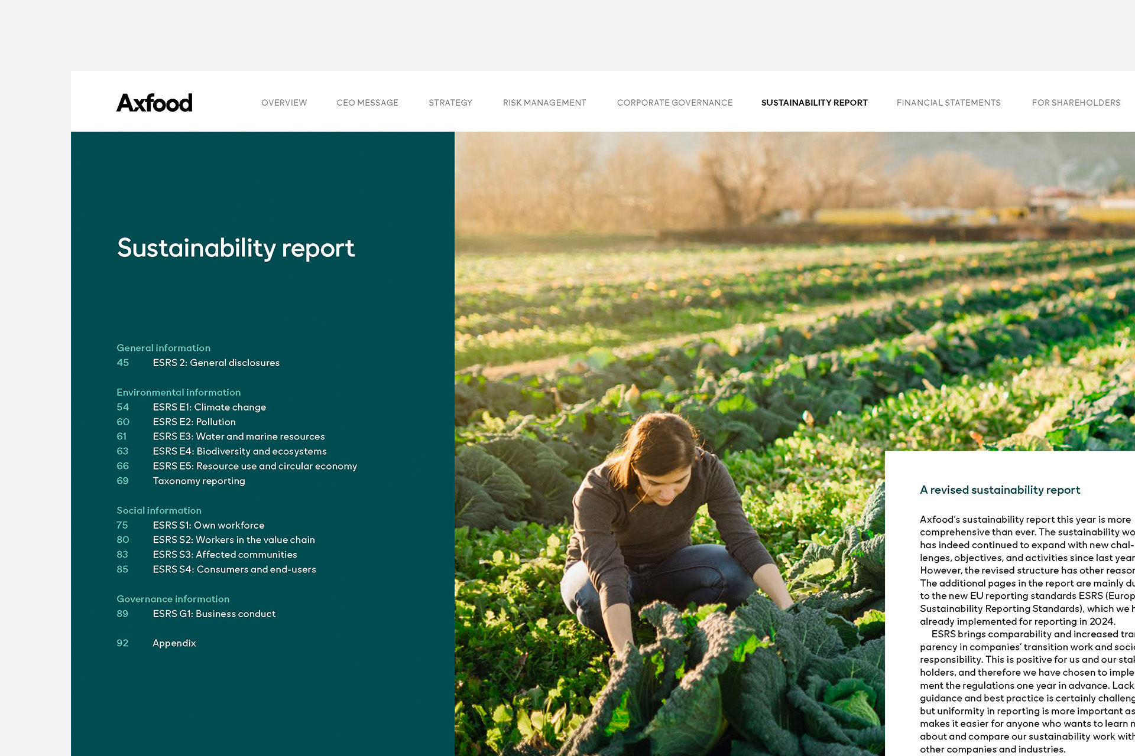The image size is (1135, 756).
Task: Jump to Taxonomy reporting page
Action: click(199, 481)
